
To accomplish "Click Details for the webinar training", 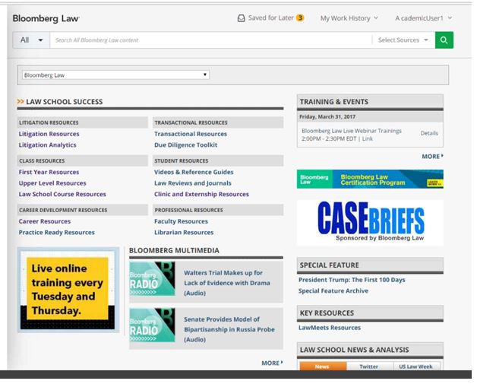I will coord(429,133).
